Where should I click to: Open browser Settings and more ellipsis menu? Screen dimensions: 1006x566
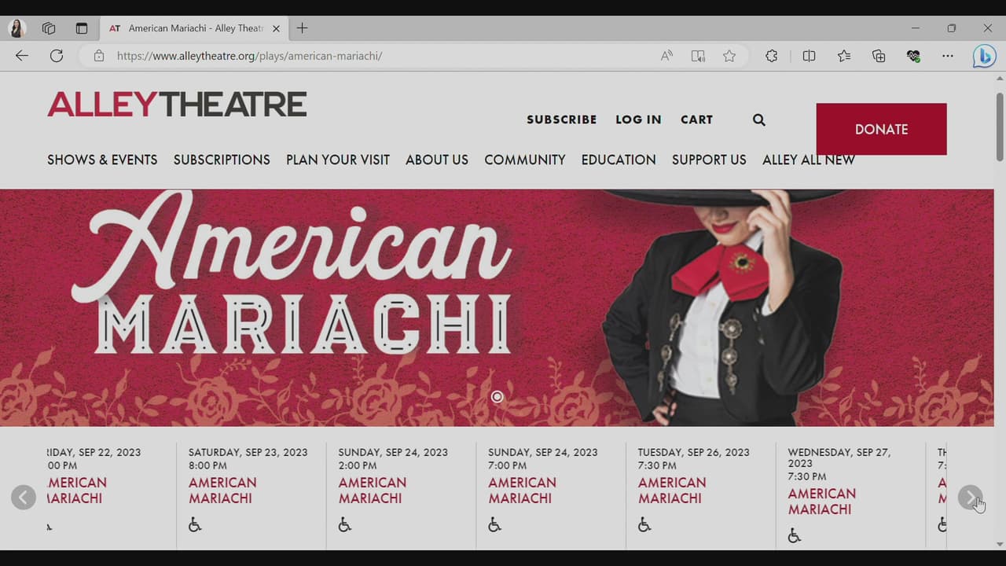[948, 56]
